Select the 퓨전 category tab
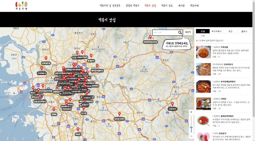The height and width of the screenshot is (141, 255). coord(230,32)
